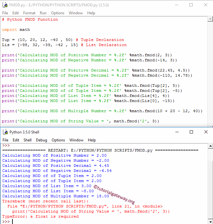The width and height of the screenshot is (213, 224).
Task: Click the code 'math.fmod(10 + 20 - 12, 40)'
Action: pos(166,111)
